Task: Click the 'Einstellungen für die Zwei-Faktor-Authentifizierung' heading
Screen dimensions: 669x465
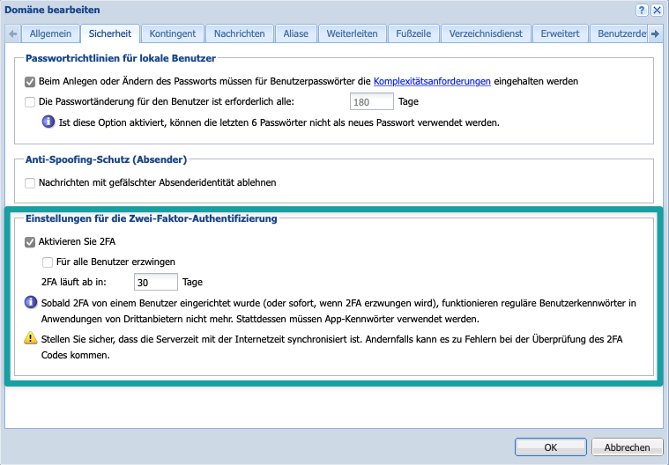Action: (152, 218)
